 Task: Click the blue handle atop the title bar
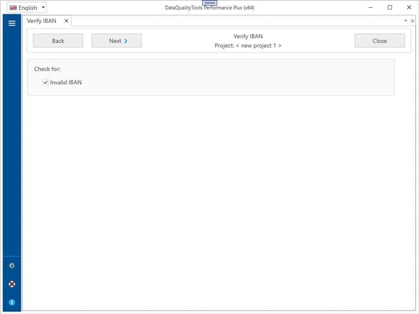(209, 3)
